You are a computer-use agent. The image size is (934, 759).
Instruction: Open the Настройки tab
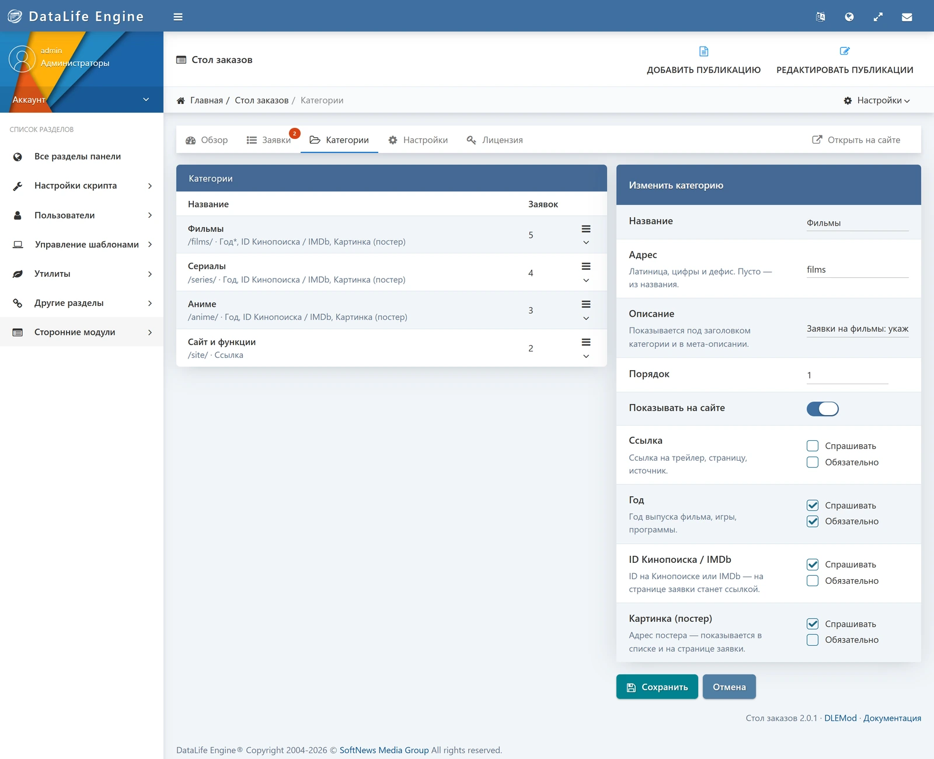click(418, 140)
